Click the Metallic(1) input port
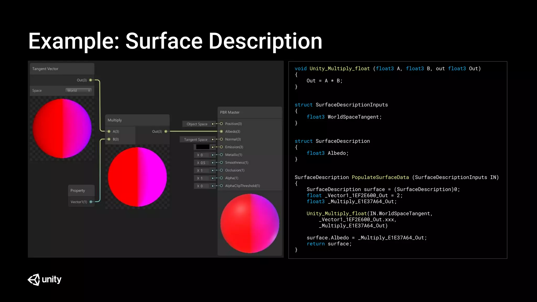The height and width of the screenshot is (302, 537). click(x=221, y=155)
